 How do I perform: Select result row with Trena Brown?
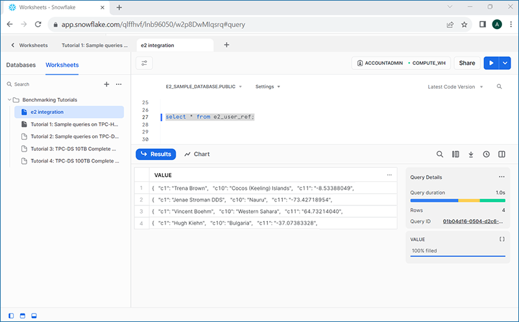266,188
